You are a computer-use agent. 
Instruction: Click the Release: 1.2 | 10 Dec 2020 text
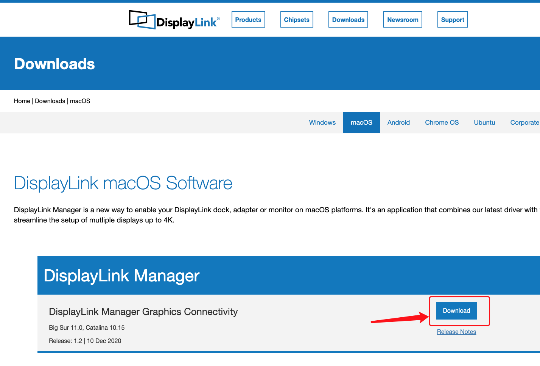[85, 341]
